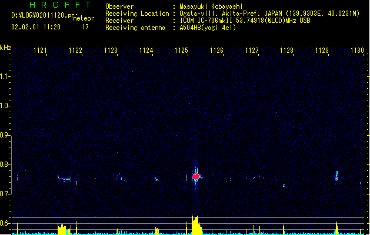Click the Receiving Location label
This screenshot has width=370, height=235.
137,14
